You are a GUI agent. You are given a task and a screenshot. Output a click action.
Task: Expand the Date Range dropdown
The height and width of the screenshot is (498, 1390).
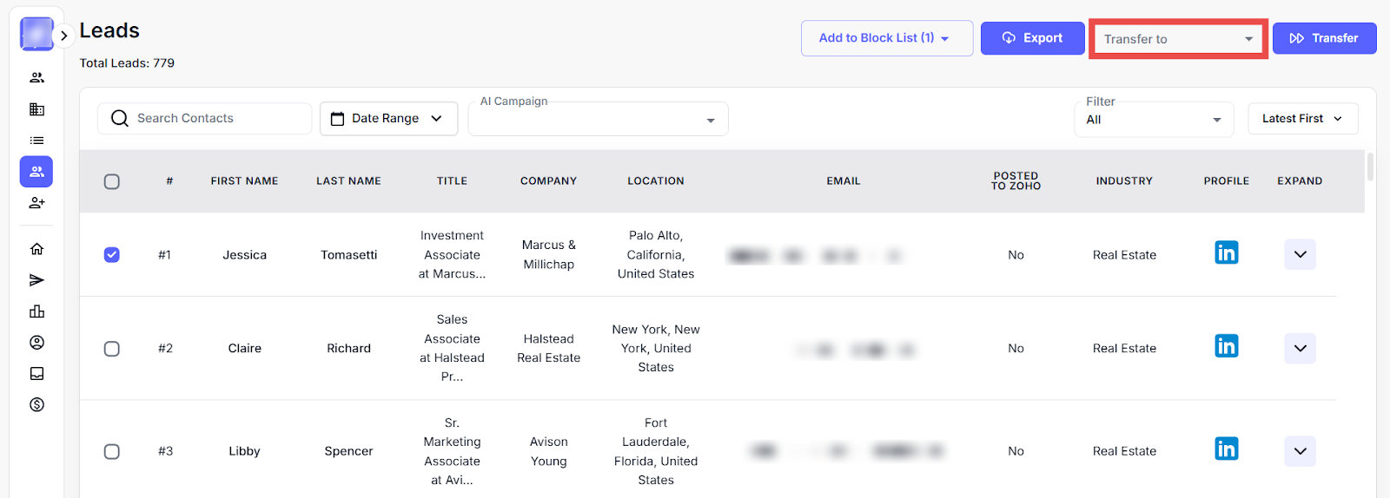tap(388, 119)
